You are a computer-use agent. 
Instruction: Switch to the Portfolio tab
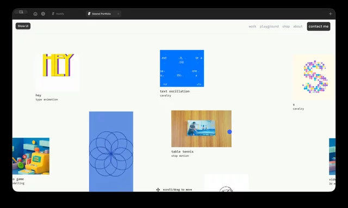coord(103,14)
